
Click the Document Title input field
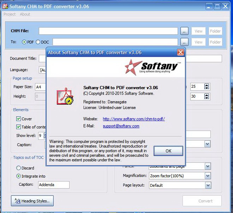tap(42, 58)
